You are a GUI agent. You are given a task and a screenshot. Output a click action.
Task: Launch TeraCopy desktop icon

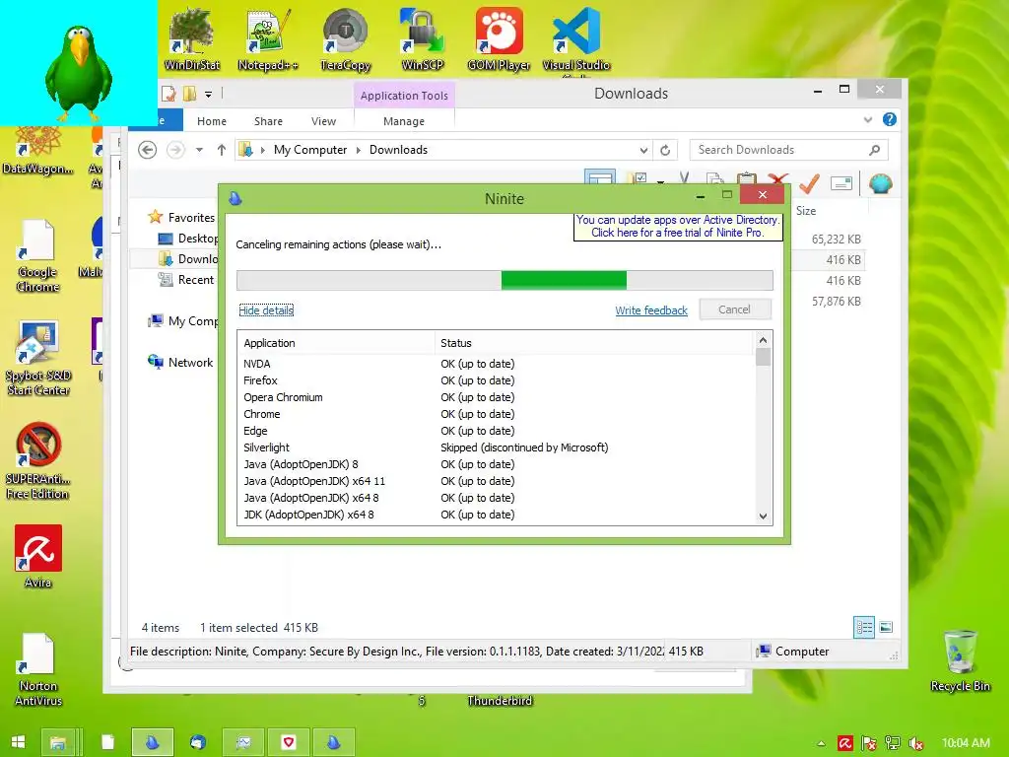pyautogui.click(x=346, y=38)
